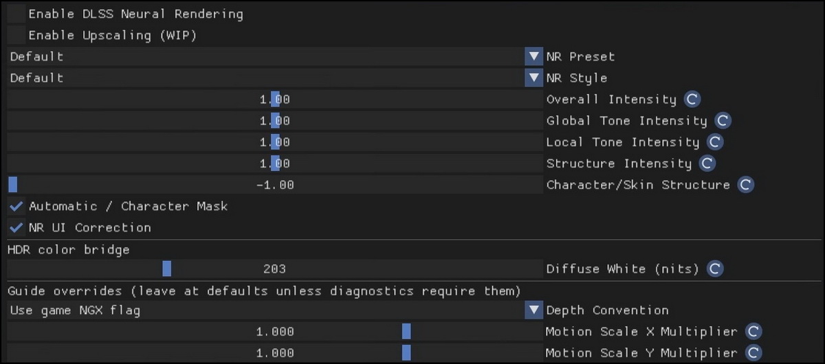Click the Structure Intensity slider
This screenshot has width=825, height=364.
pos(275,163)
